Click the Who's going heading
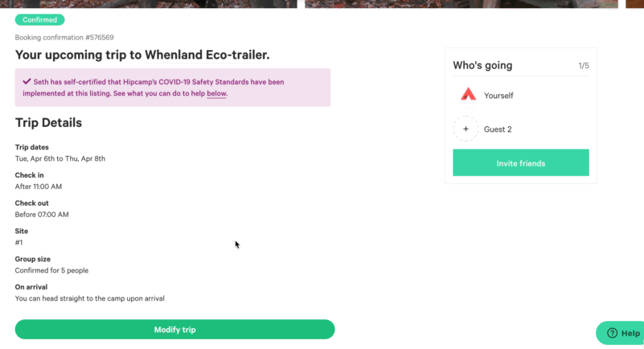 (482, 66)
